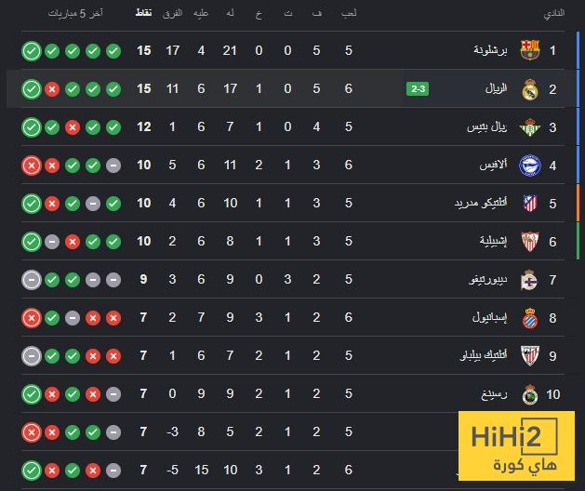Click Deportivo's outlined latest draw result circle
The width and height of the screenshot is (585, 491).
32,280
